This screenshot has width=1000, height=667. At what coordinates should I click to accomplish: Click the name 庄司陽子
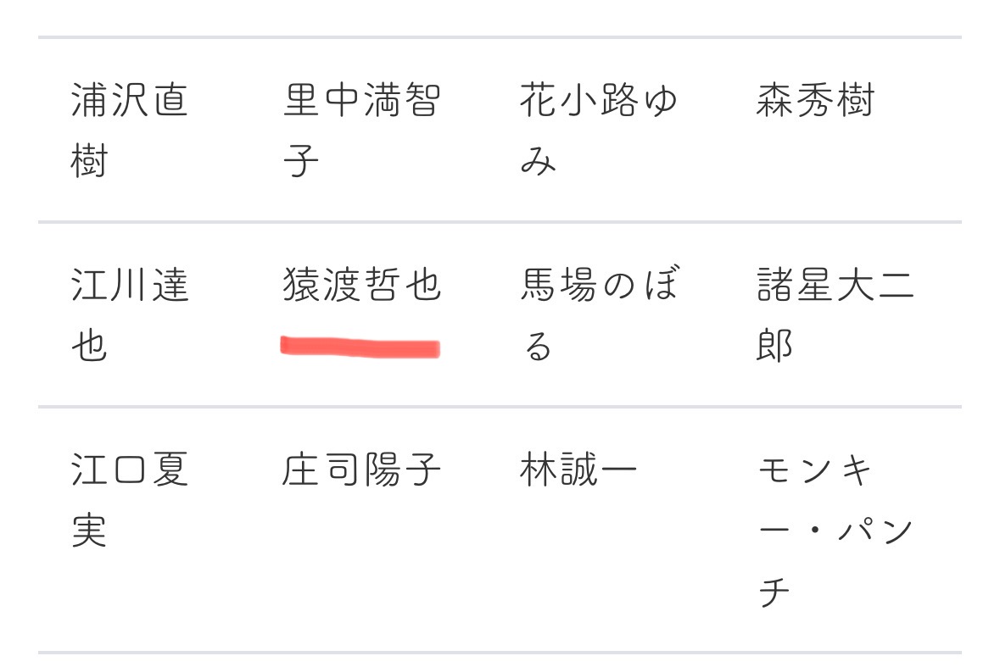361,470
